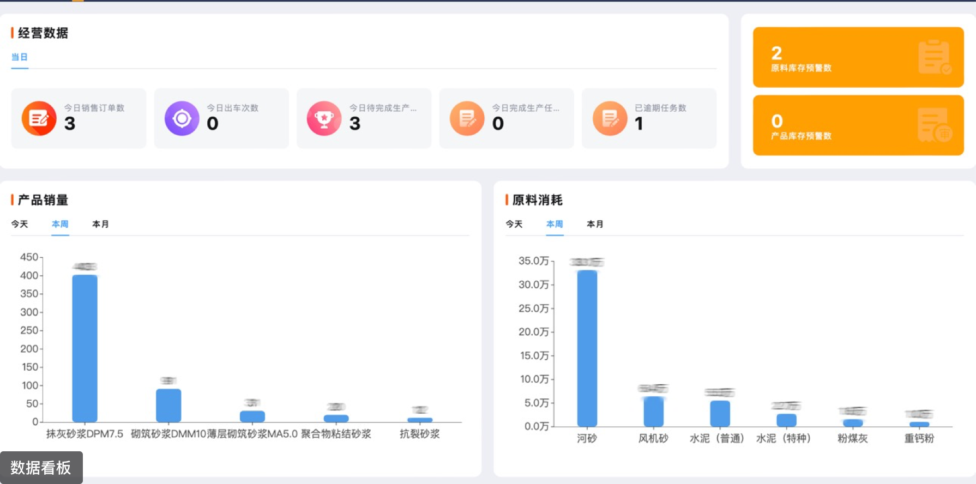Click the 河砂 consumption bar

click(x=587, y=348)
